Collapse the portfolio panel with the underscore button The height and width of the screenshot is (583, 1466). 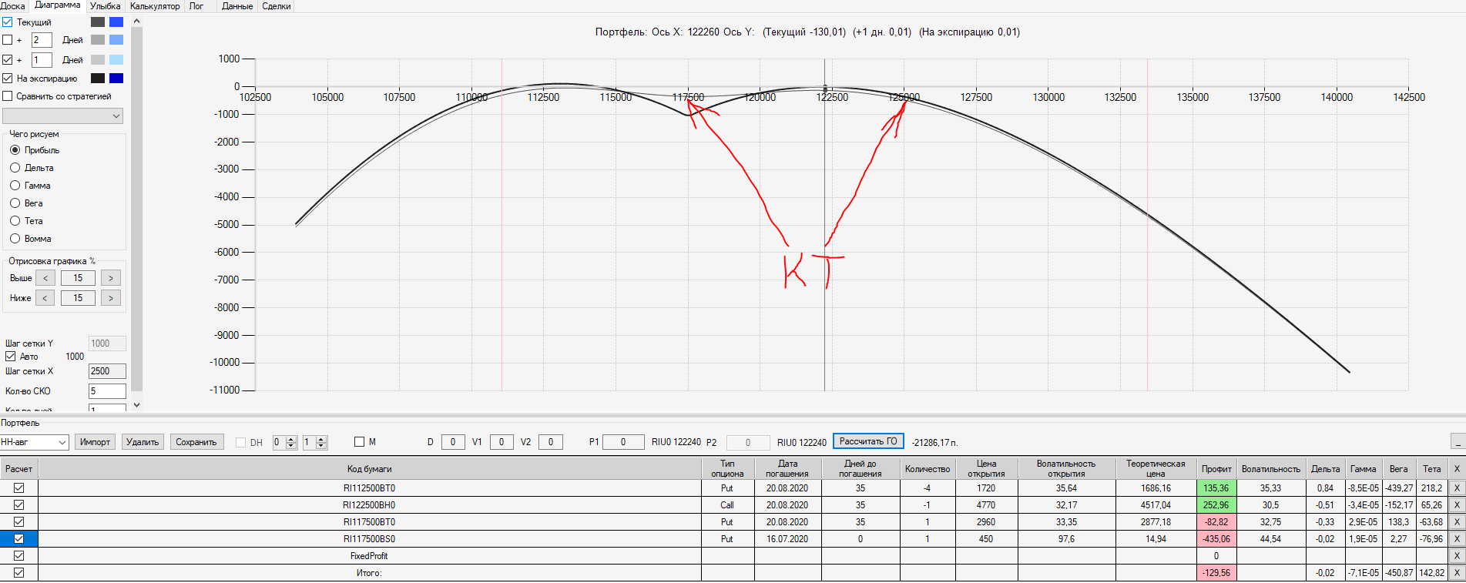point(1458,441)
